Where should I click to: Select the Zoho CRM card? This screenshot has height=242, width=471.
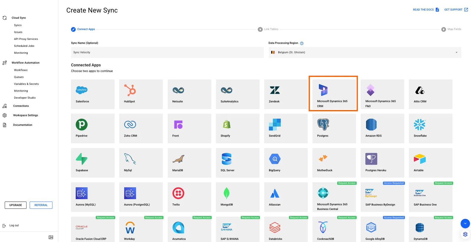pos(141,129)
